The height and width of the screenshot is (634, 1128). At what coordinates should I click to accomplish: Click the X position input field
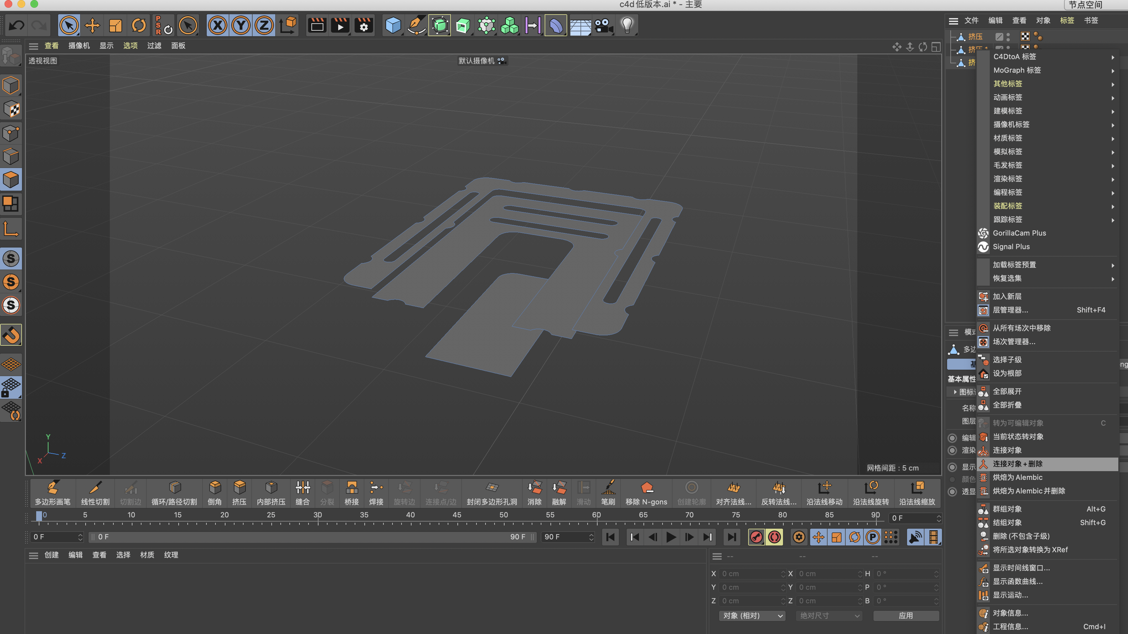(750, 574)
